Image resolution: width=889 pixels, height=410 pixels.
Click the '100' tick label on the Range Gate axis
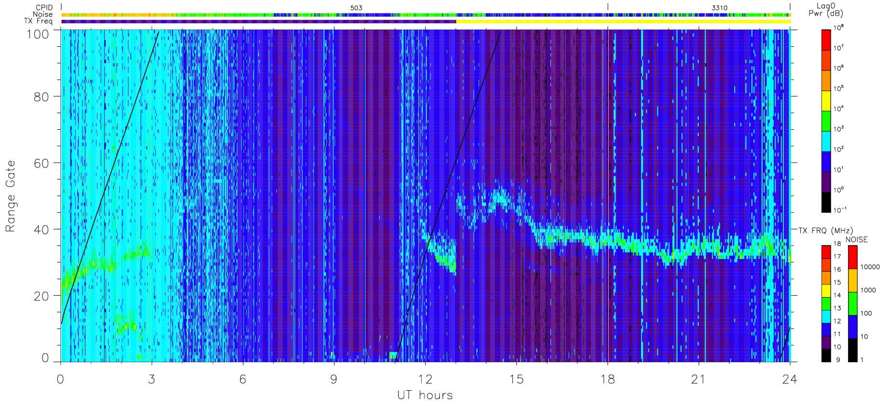pos(38,34)
